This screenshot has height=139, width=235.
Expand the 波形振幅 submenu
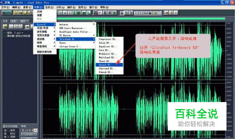pyautogui.click(x=45, y=32)
